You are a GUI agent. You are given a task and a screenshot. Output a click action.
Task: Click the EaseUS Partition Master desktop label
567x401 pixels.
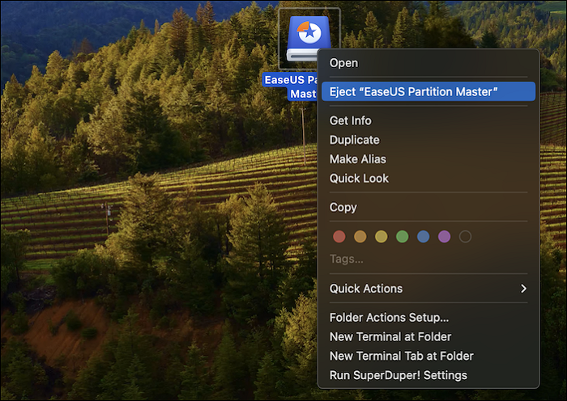(x=290, y=87)
